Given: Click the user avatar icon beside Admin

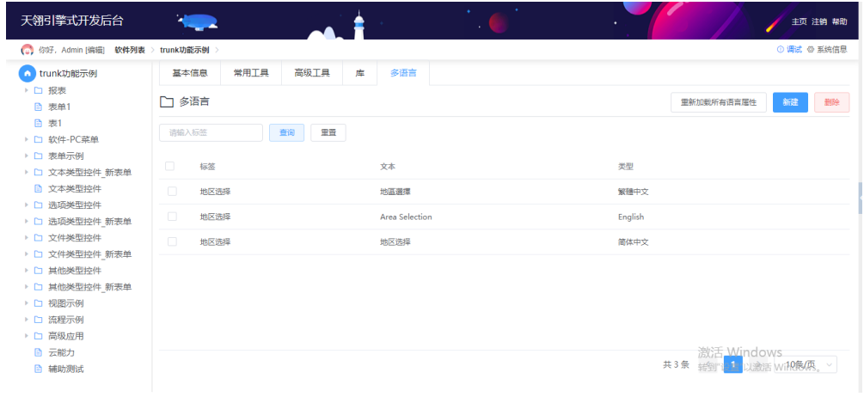Looking at the screenshot, I should point(27,50).
